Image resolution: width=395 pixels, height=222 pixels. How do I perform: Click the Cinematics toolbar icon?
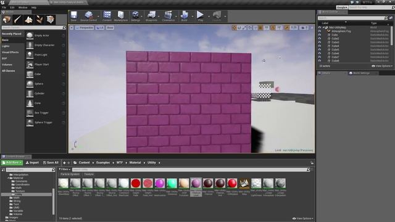coord(168,16)
